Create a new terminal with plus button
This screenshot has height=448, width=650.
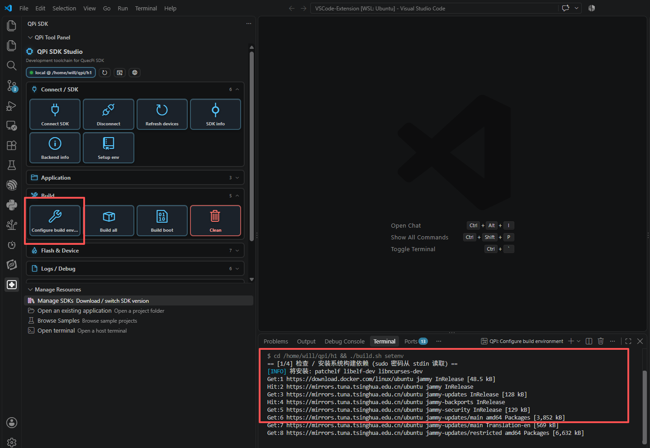pos(571,341)
